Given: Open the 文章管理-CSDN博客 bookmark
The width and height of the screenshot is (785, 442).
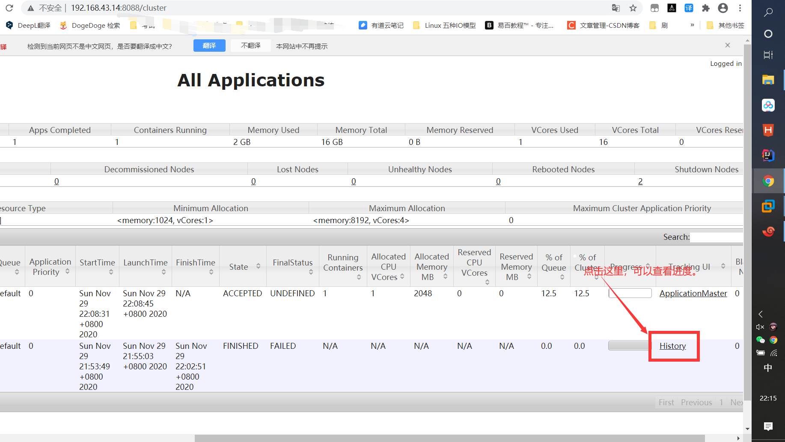Looking at the screenshot, I should (604, 25).
